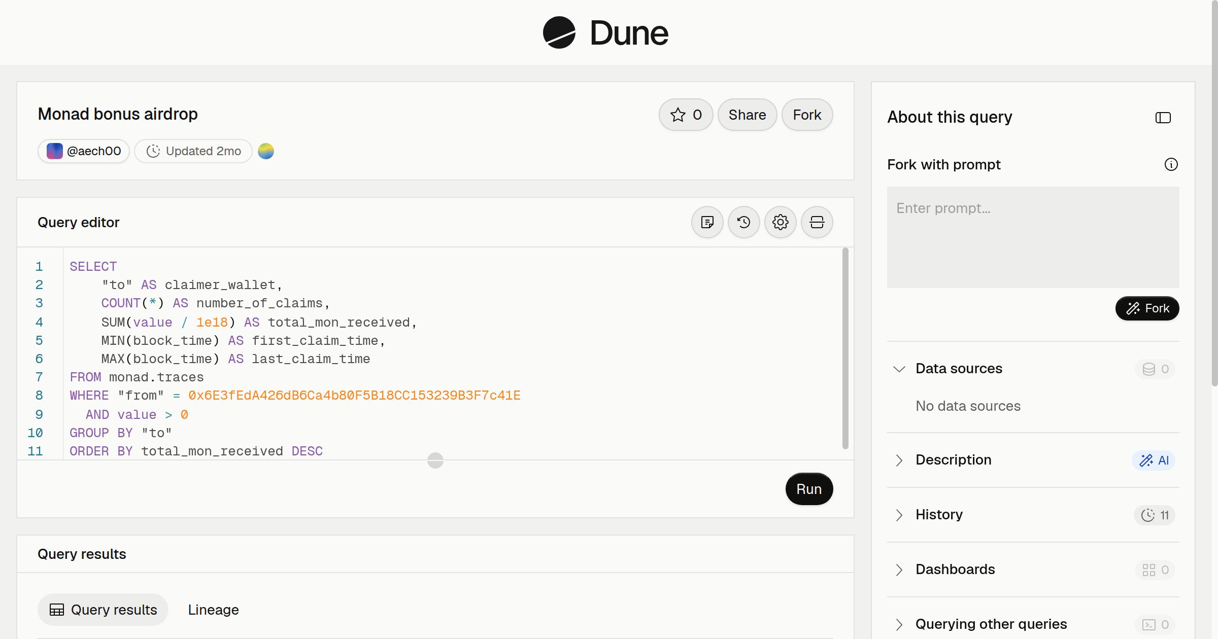Click the Share button
Viewport: 1218px width, 639px height.
pos(747,115)
